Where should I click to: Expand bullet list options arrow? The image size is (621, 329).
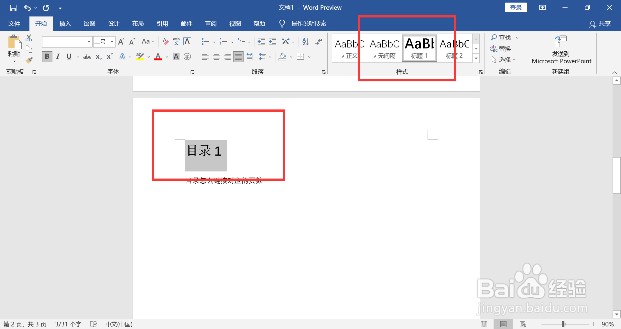pos(214,42)
